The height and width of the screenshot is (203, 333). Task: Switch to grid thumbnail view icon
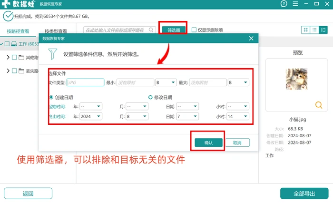(x=305, y=30)
